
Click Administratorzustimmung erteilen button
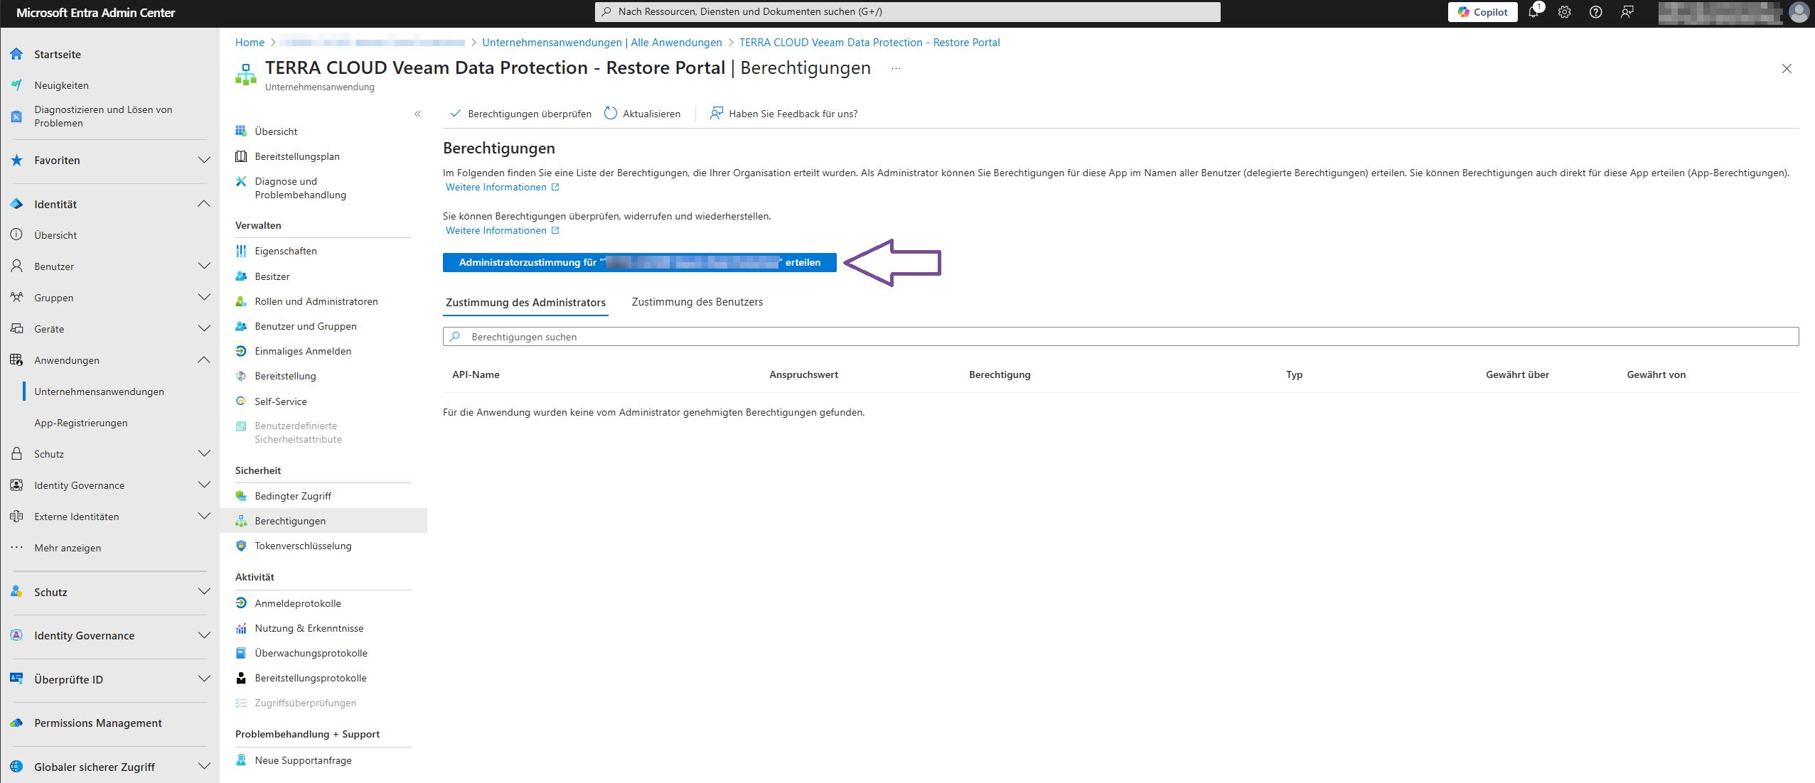pos(639,262)
